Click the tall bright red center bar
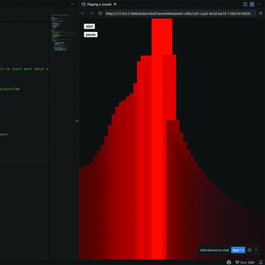 click(159, 139)
